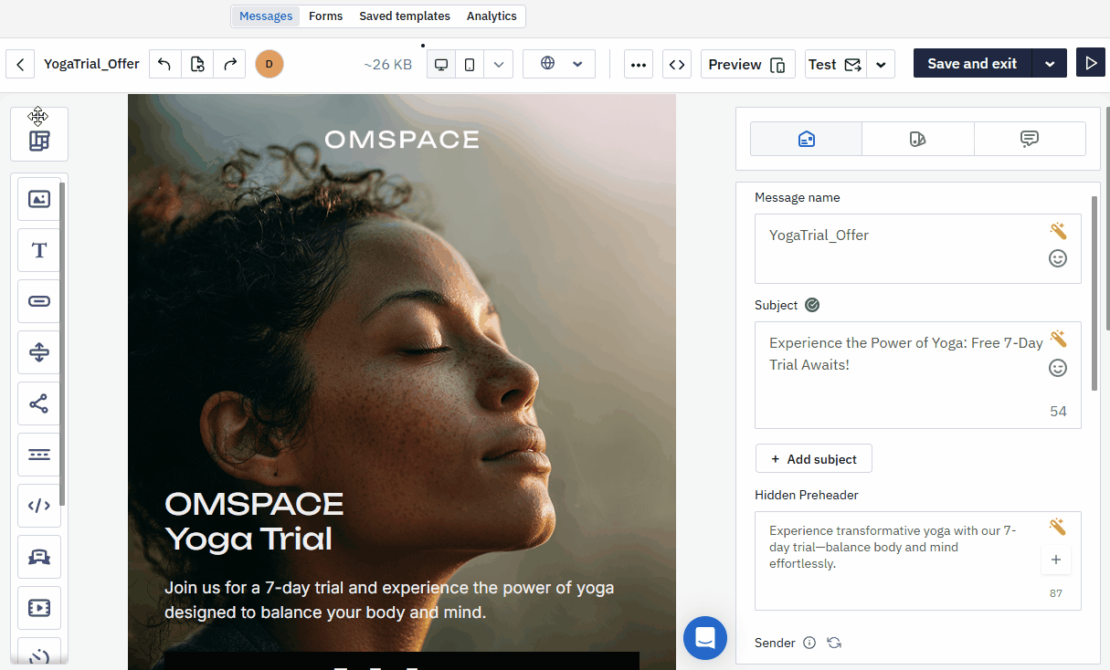Redo the last undone change
Screen dimensions: 1110x670
point(230,64)
